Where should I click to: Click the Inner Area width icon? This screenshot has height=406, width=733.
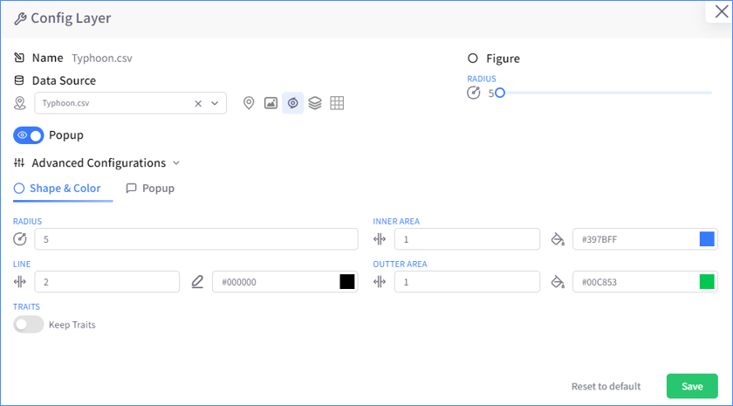[380, 239]
